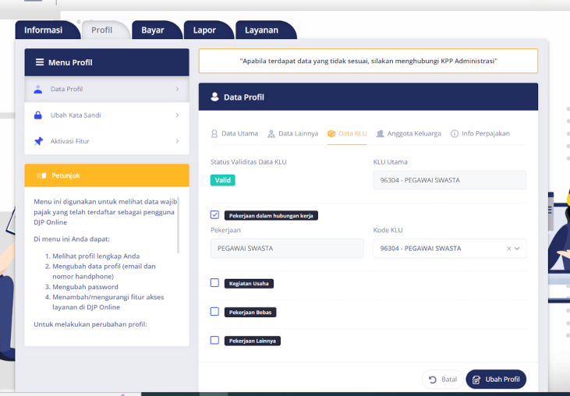570x396 pixels.
Task: Expand the Aktivasi Fitur chevron
Action: click(x=177, y=141)
